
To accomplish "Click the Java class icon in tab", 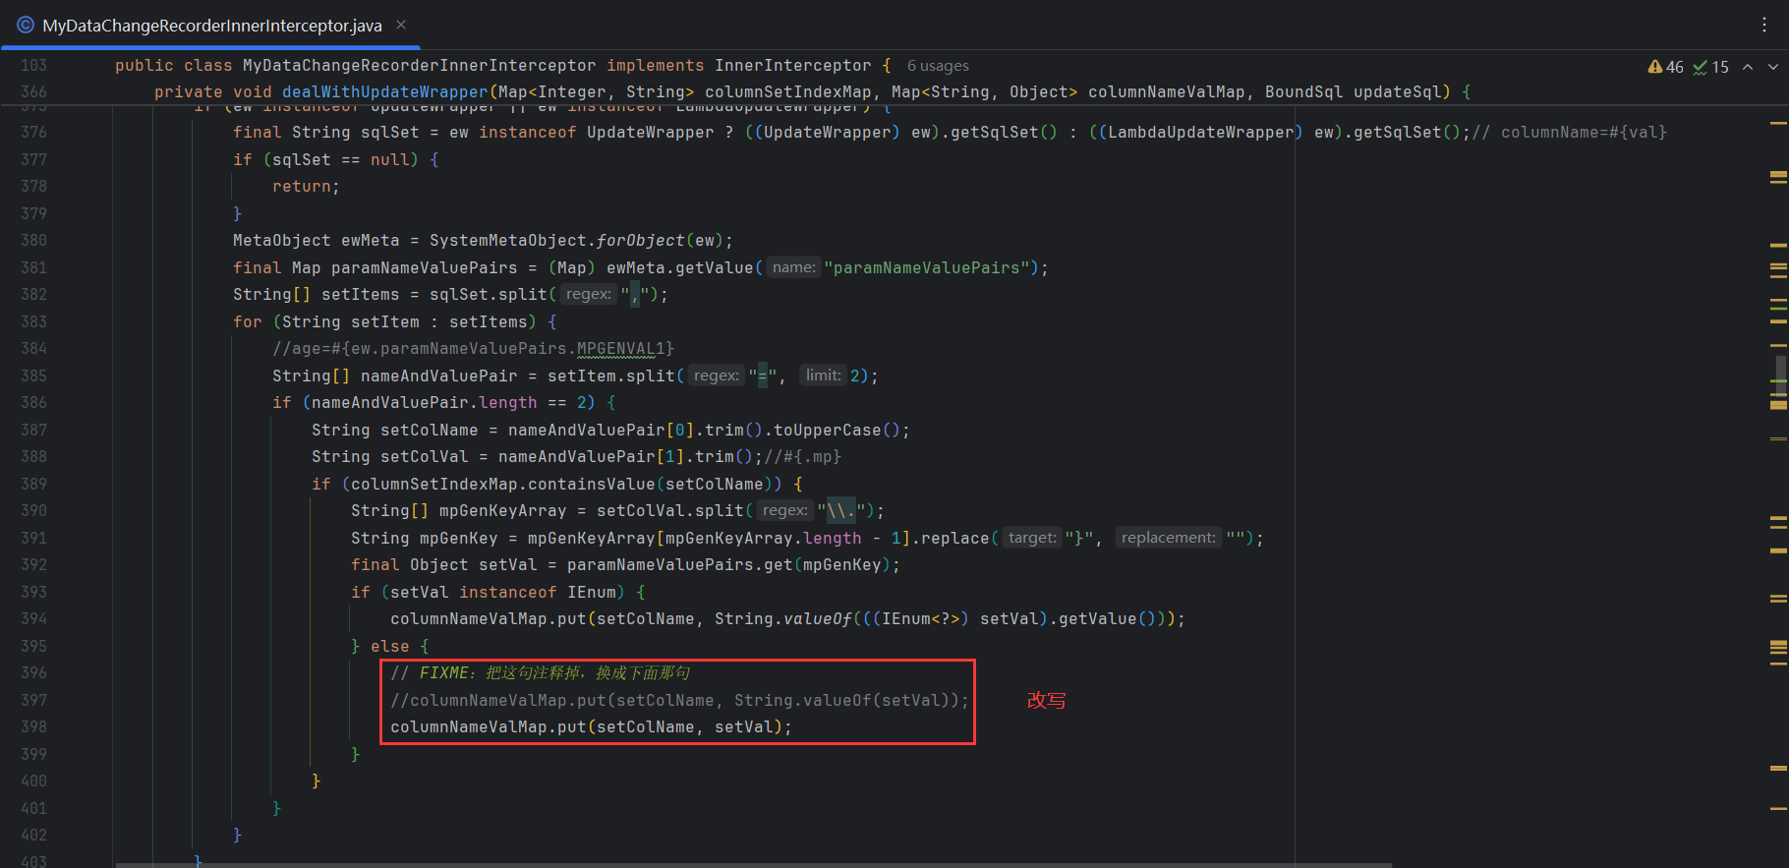I will click(x=26, y=25).
